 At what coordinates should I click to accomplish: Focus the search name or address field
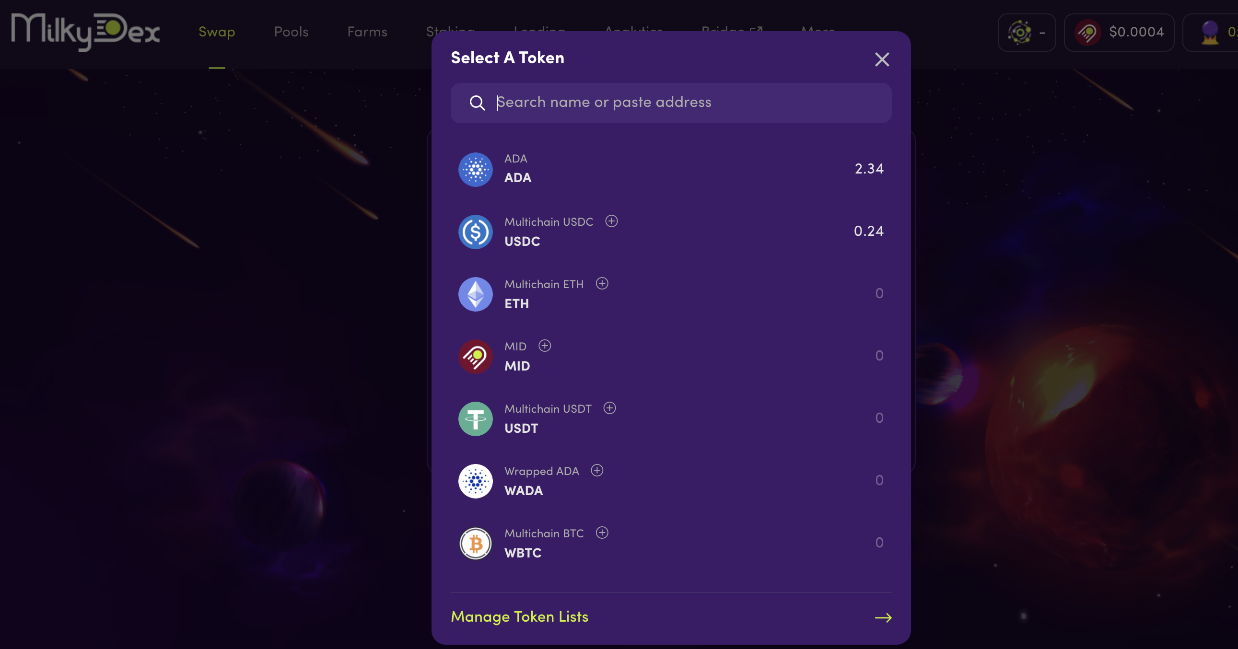point(671,103)
